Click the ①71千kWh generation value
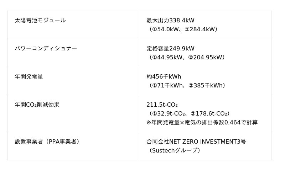The width and height of the screenshot is (285, 171). [166, 86]
